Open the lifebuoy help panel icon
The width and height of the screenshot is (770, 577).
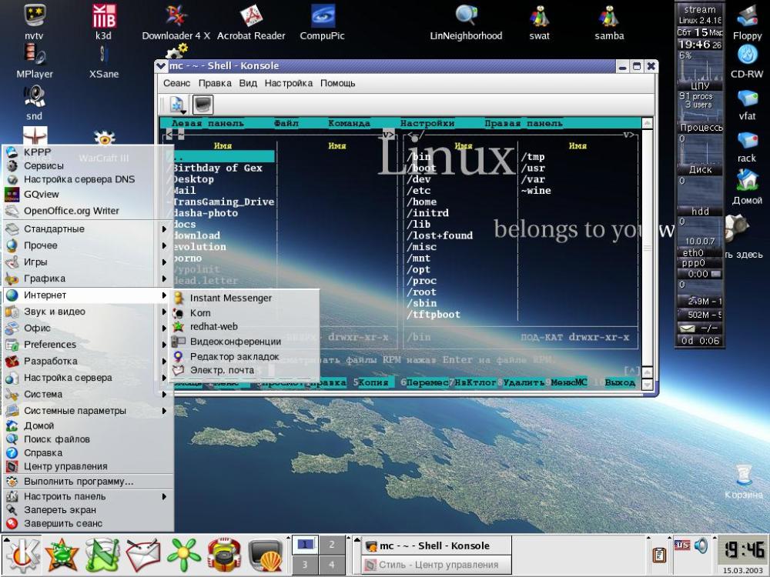point(224,555)
